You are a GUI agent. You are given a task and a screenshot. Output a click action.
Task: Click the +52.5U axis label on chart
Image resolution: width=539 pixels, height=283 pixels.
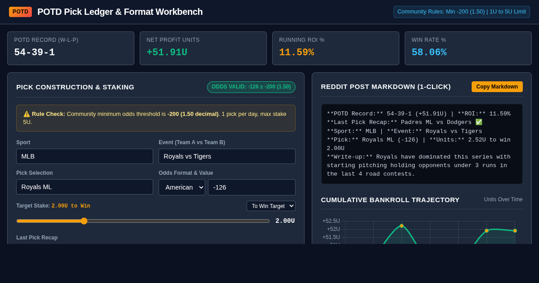(x=331, y=221)
